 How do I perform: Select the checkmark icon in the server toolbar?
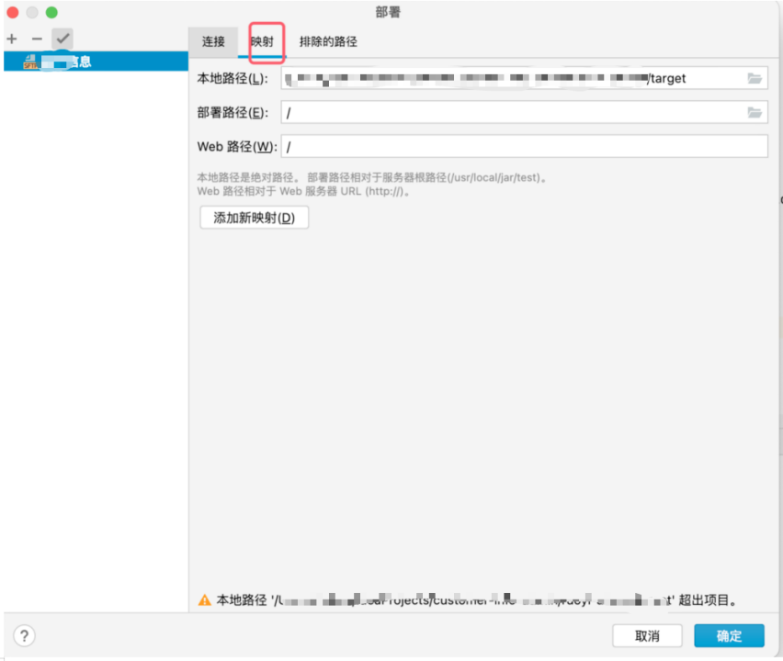(x=62, y=39)
